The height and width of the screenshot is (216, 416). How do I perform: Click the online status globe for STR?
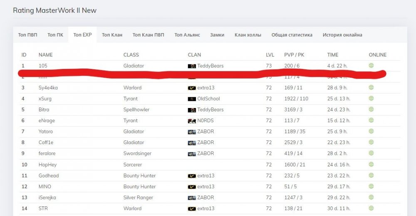point(371,209)
